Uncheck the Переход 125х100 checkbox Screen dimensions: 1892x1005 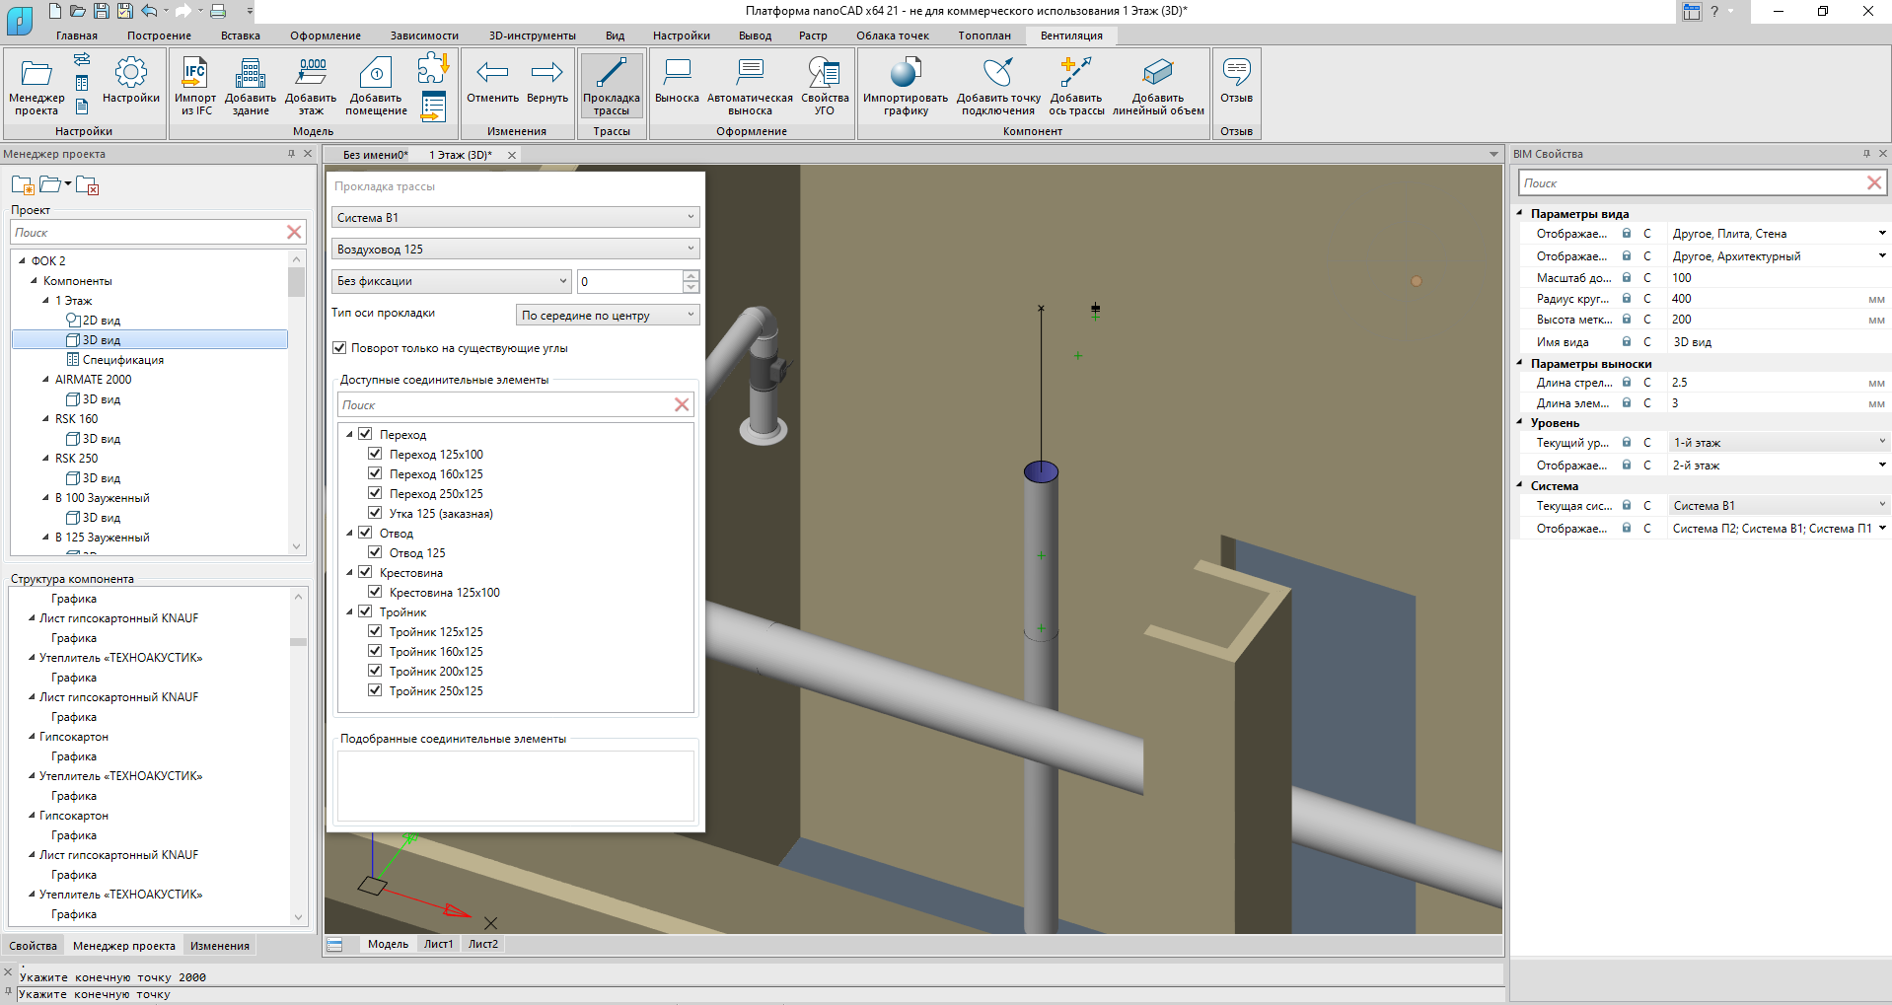click(375, 454)
